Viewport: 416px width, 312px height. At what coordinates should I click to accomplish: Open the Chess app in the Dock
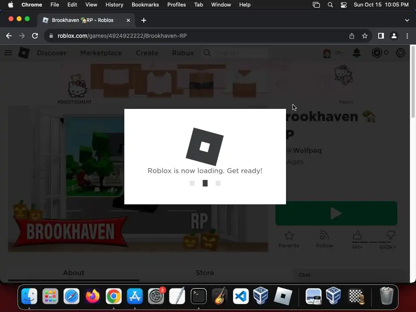click(x=356, y=296)
